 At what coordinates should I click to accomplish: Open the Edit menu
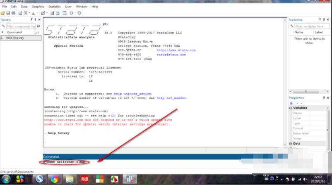[x=14, y=7]
